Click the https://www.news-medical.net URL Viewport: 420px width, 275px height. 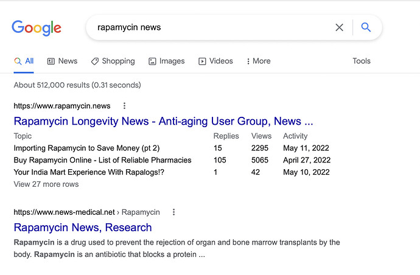click(65, 212)
